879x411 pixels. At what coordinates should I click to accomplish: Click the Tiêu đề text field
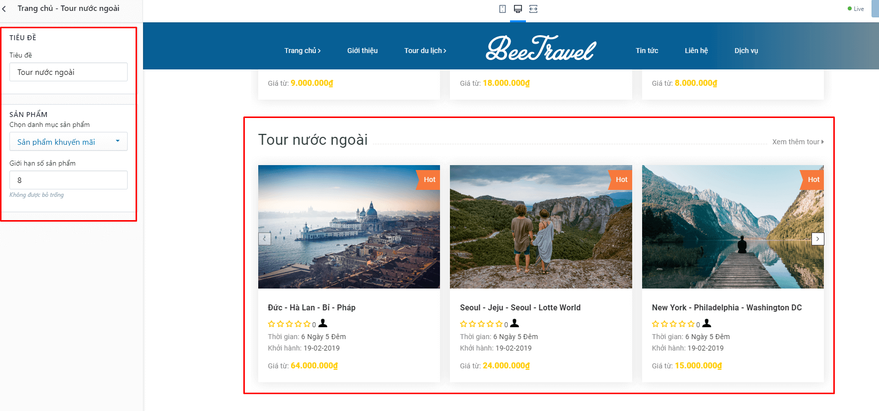coord(69,72)
